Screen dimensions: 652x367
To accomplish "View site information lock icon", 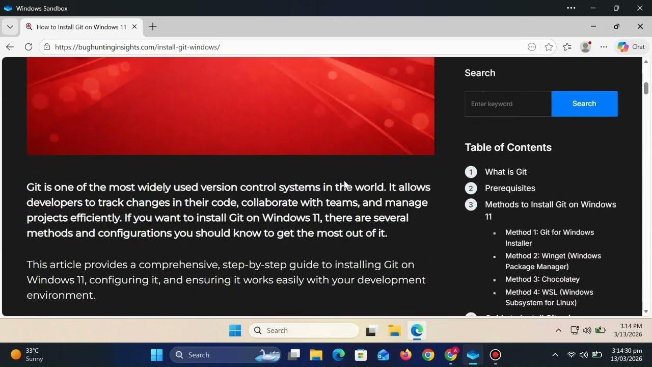I will pyautogui.click(x=47, y=47).
